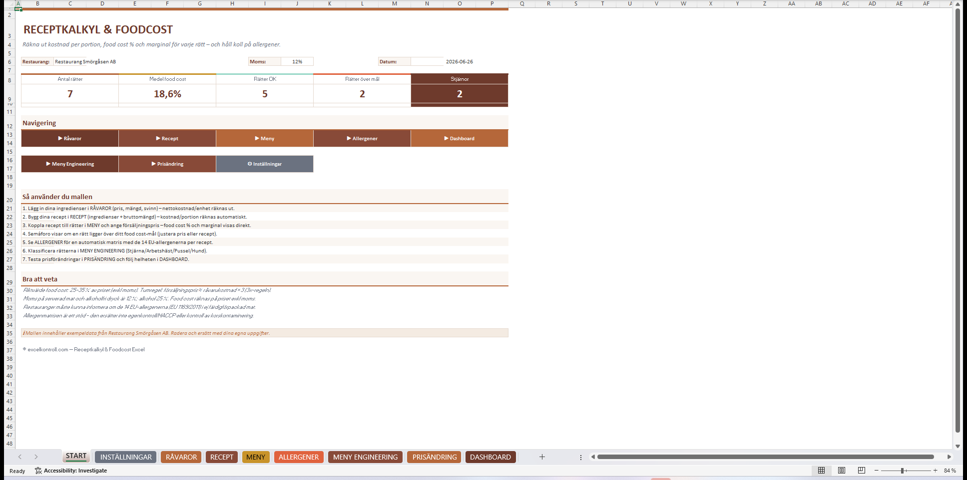Screen dimensions: 967x480
Task: Select the date cell 2026-06-26
Action: coord(460,62)
